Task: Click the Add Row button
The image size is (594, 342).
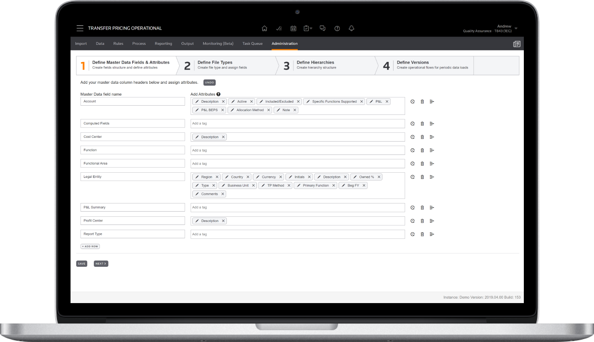Action: 90,246
